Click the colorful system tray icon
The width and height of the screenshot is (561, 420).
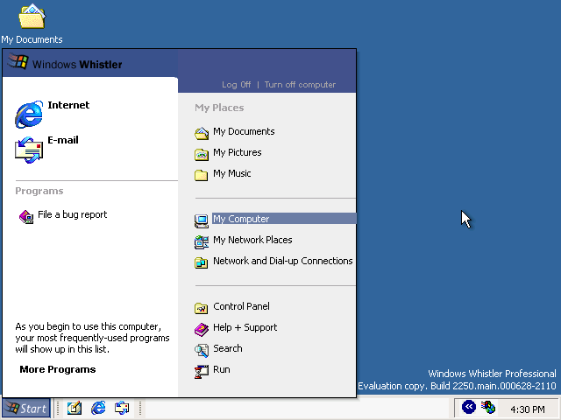tap(488, 407)
